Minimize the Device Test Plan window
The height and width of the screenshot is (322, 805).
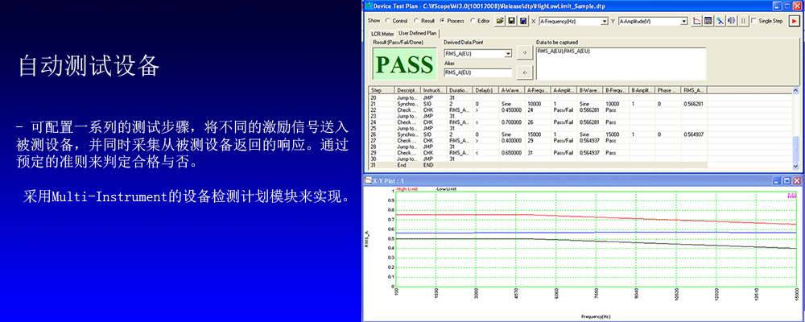[777, 6]
